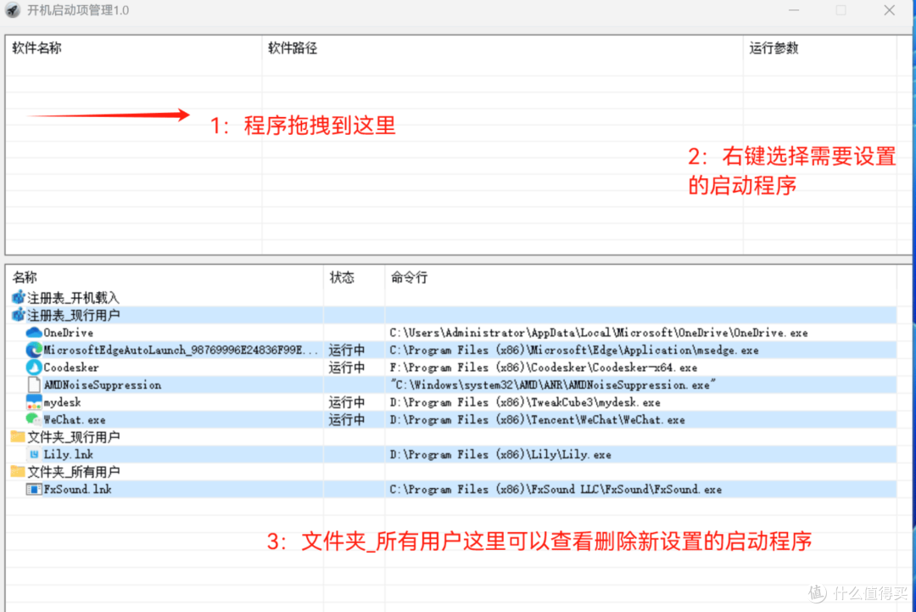The image size is (916, 612).
Task: Sort by 状态 column header
Action: tap(342, 277)
